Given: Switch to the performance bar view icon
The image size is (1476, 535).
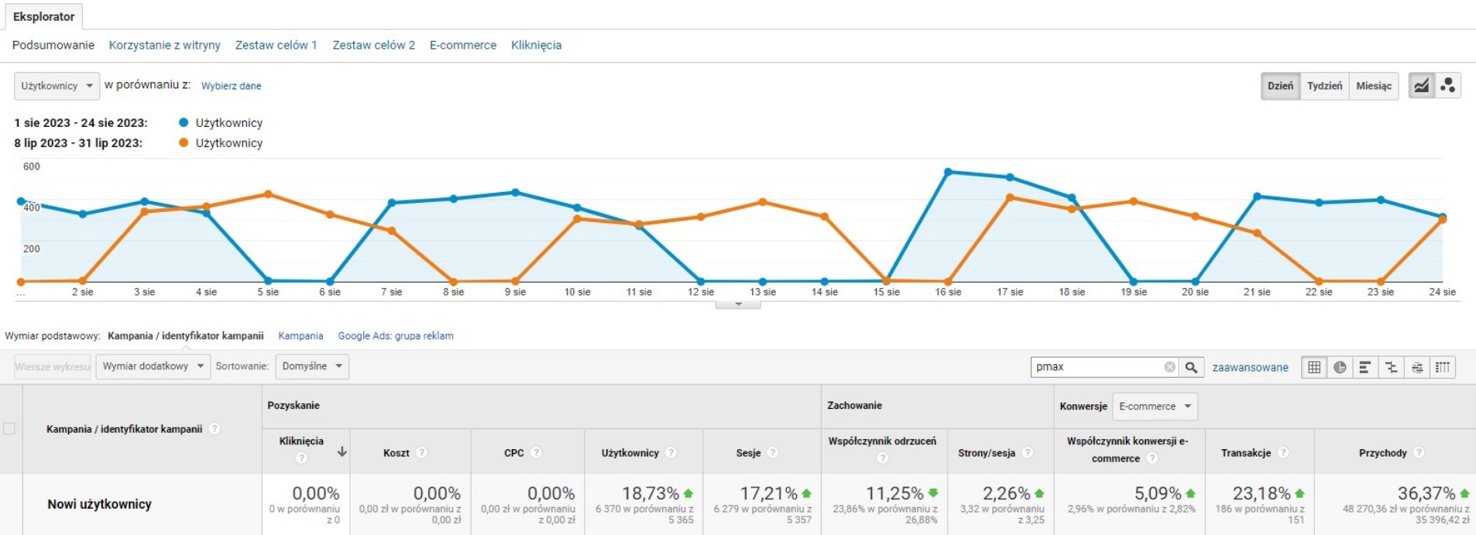Looking at the screenshot, I should click(1365, 367).
